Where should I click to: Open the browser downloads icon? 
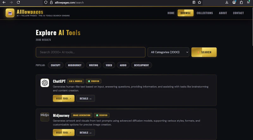click(227, 2)
